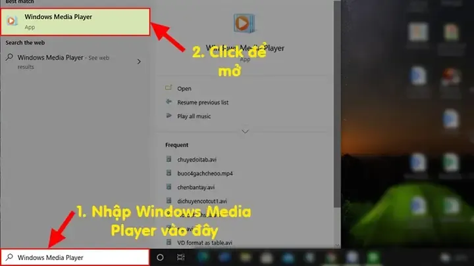Click Open in the app actions
The width and height of the screenshot is (474, 266).
(184, 89)
